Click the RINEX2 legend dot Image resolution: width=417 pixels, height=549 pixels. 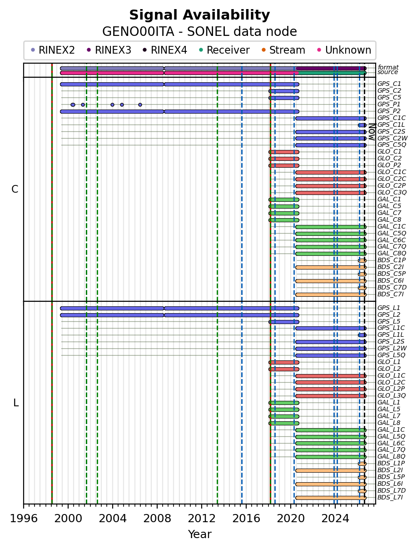coord(33,50)
